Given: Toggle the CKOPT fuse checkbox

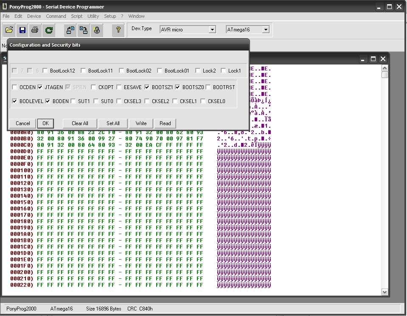Looking at the screenshot, I should [x=93, y=87].
